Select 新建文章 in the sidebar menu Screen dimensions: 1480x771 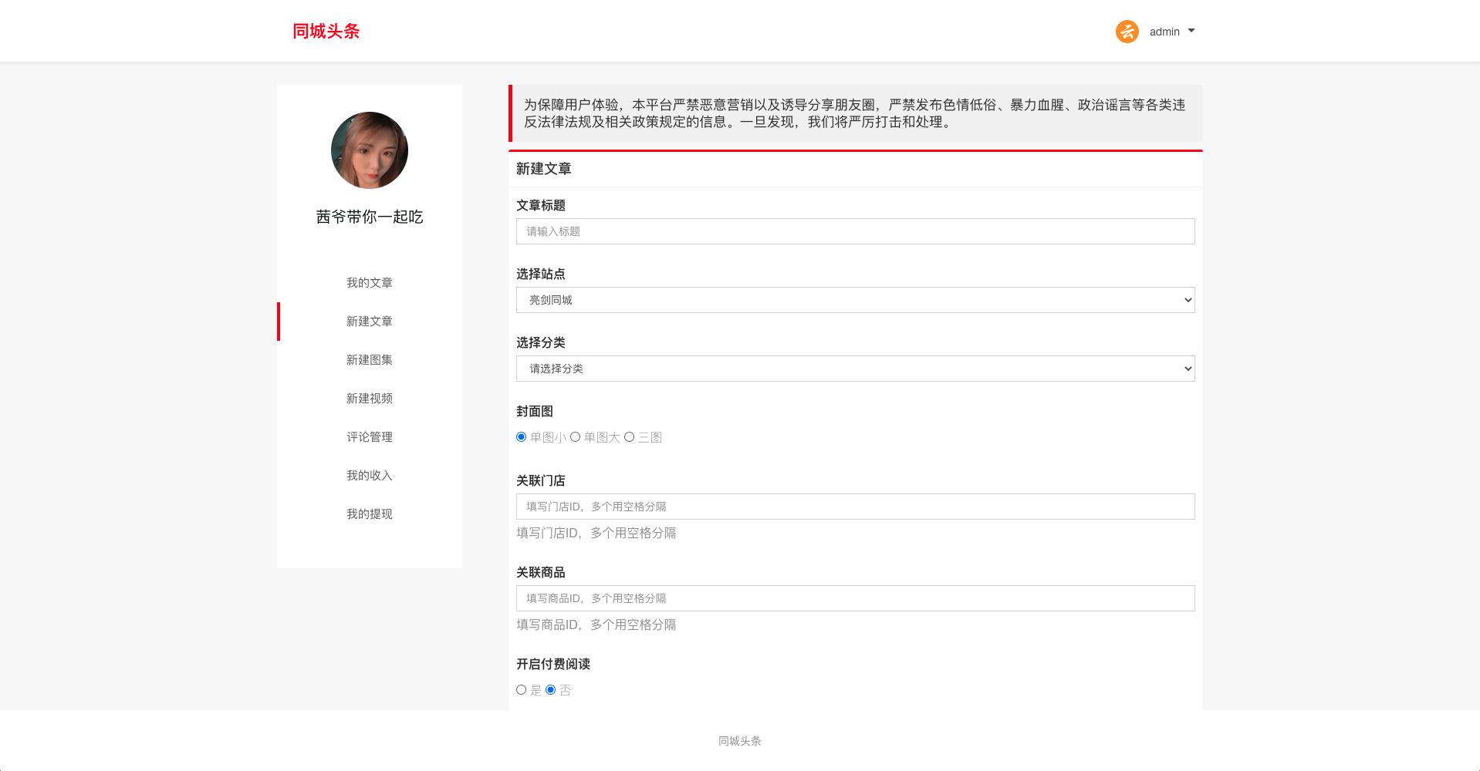tap(369, 322)
